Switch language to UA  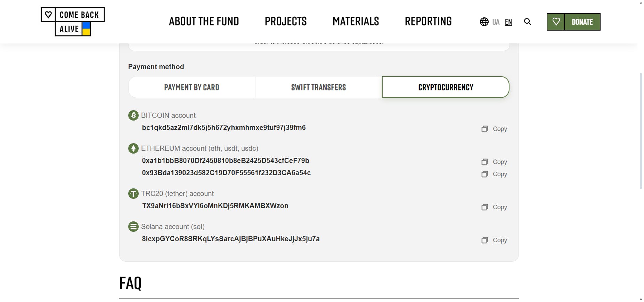[x=496, y=22]
